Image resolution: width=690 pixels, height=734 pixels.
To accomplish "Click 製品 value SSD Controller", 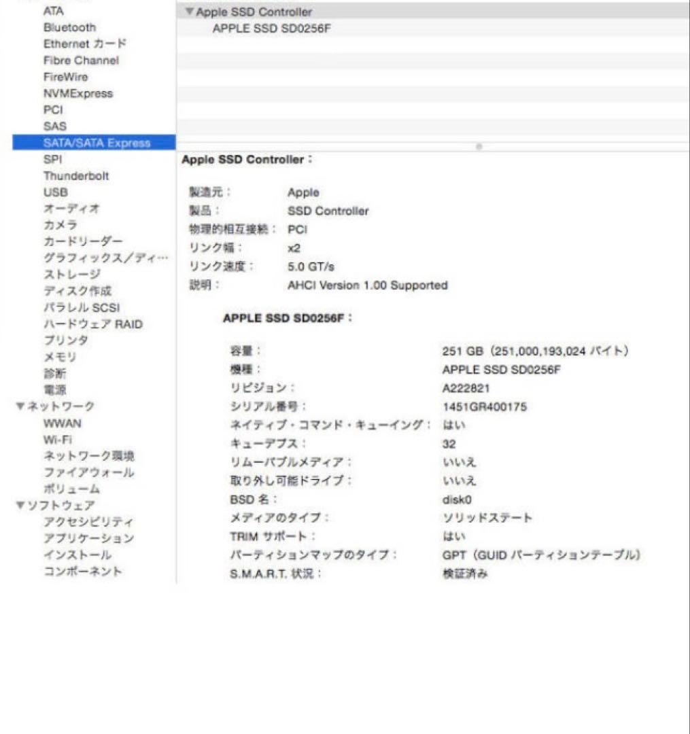I will pyautogui.click(x=328, y=211).
